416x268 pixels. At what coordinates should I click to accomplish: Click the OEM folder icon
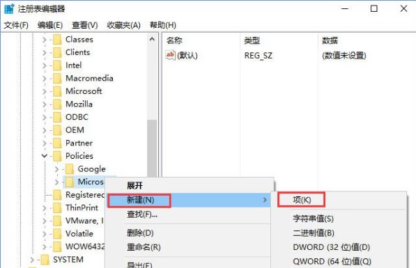coord(57,130)
